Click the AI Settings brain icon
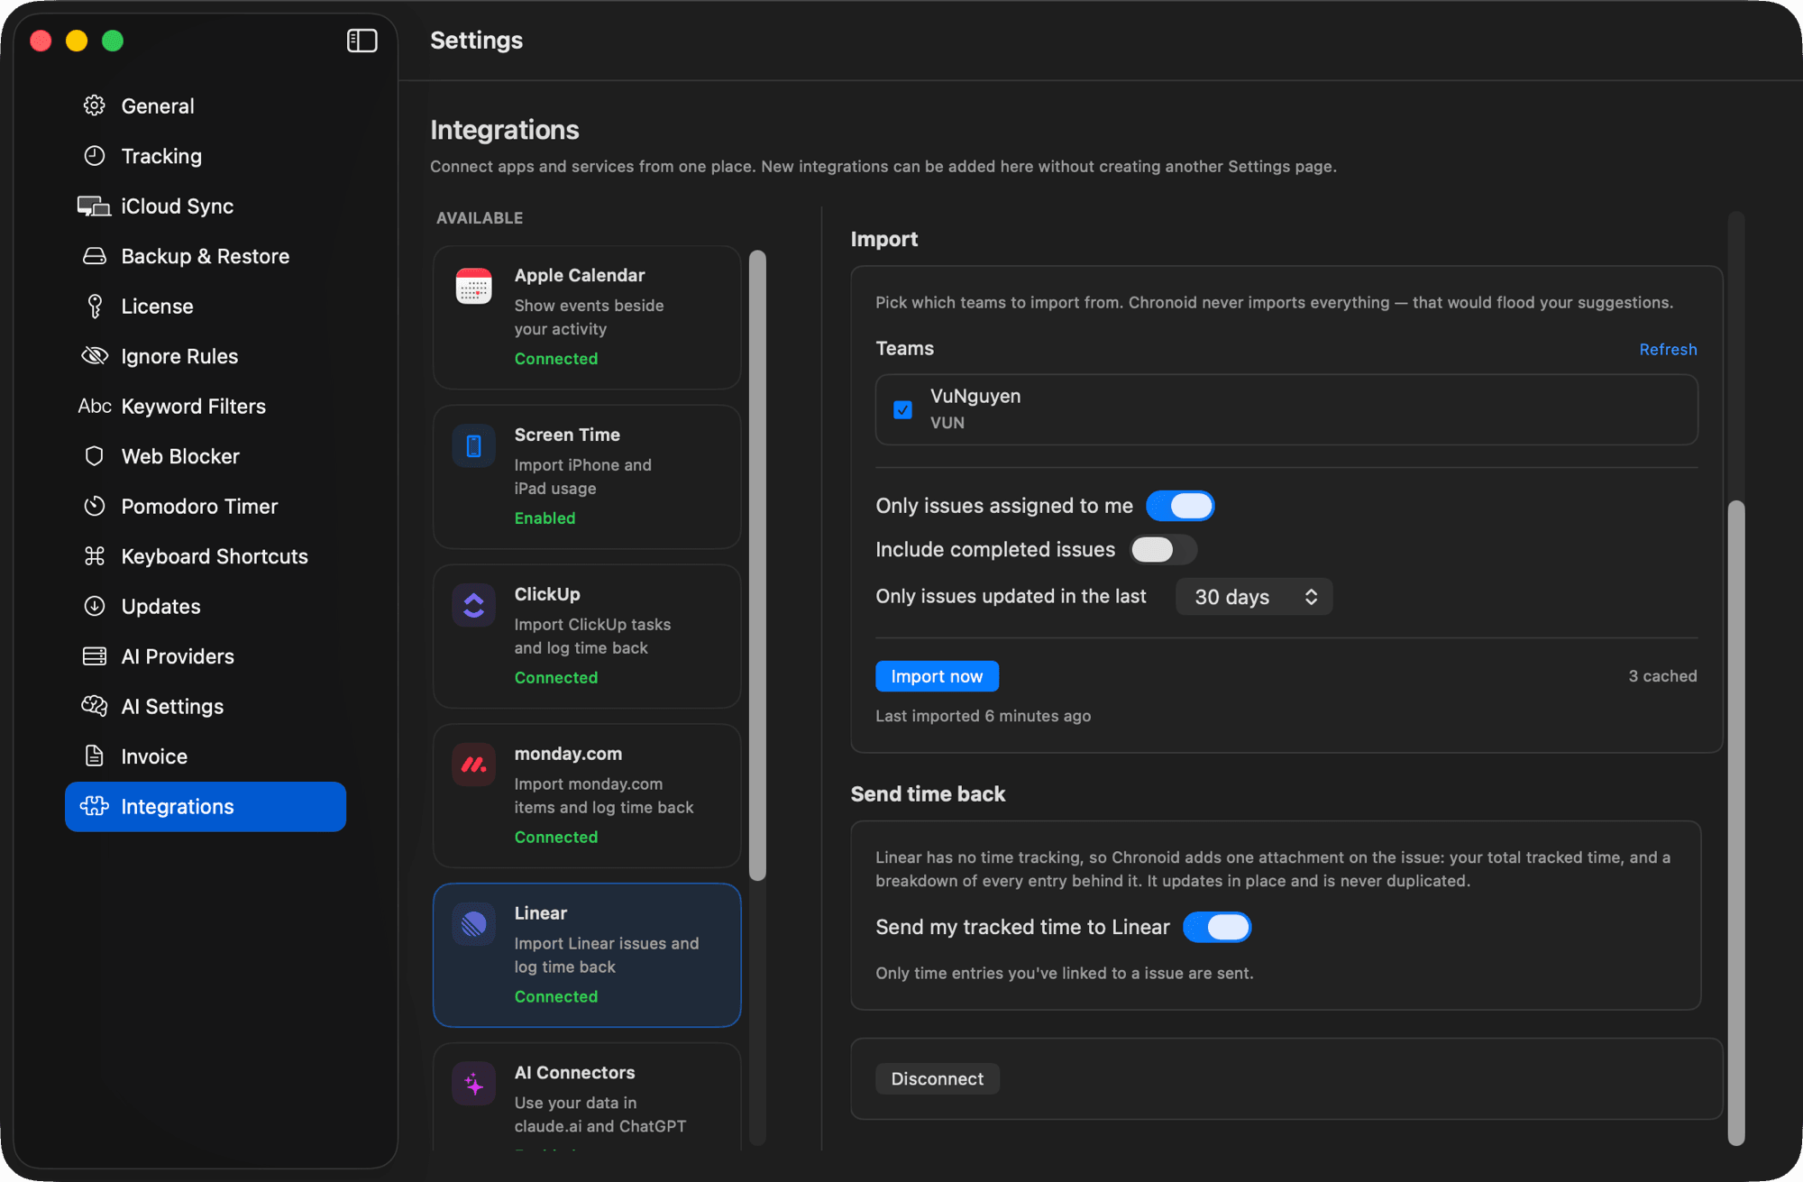 (x=95, y=707)
